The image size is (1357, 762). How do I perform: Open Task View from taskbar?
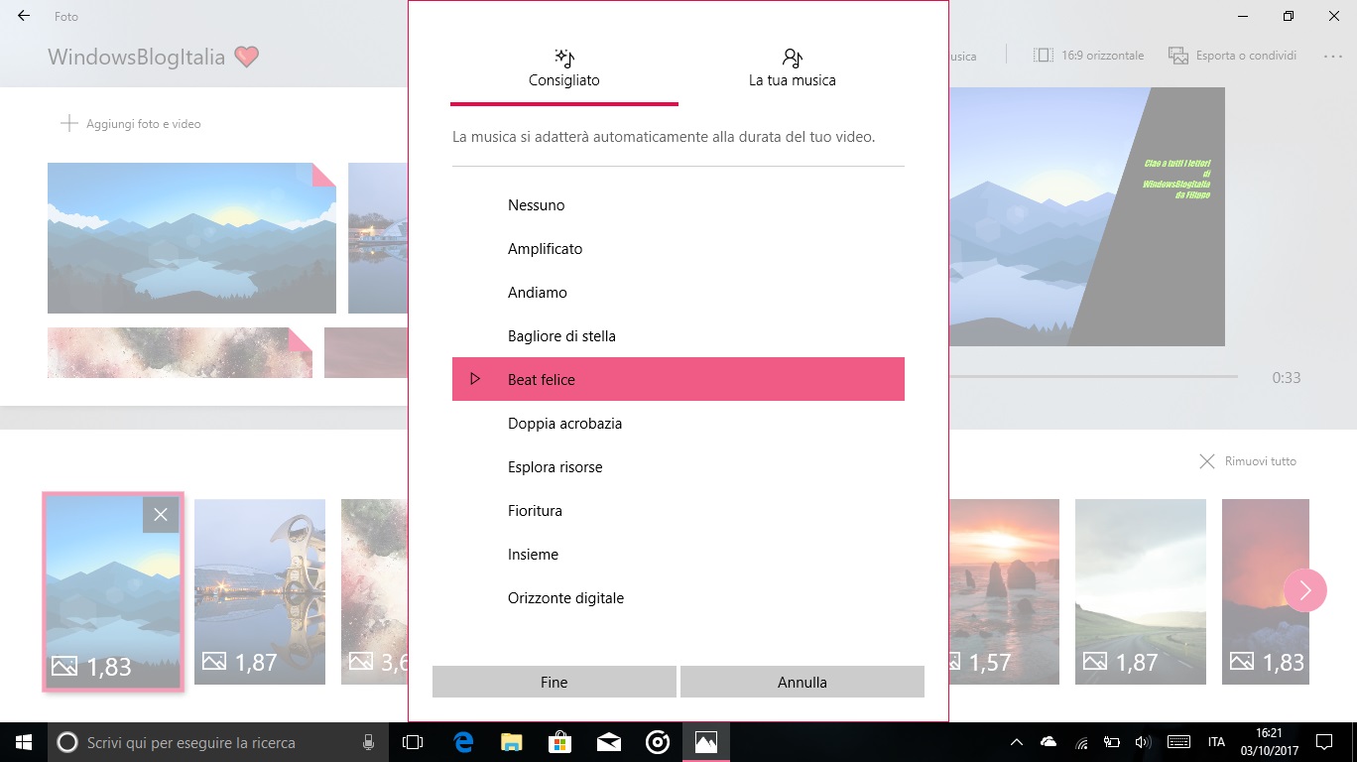[413, 741]
